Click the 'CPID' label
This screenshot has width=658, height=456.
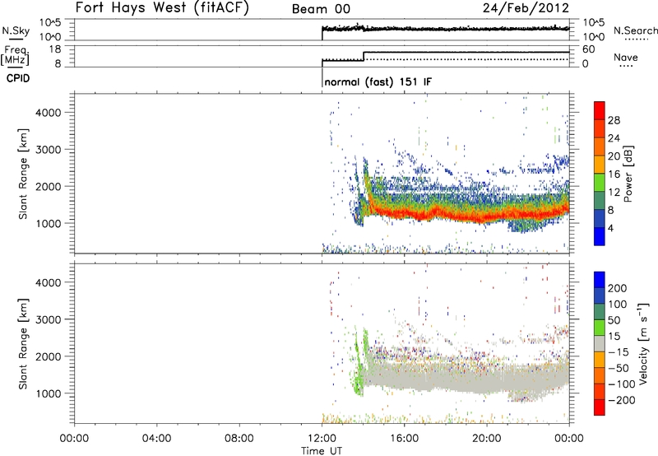click(x=18, y=78)
